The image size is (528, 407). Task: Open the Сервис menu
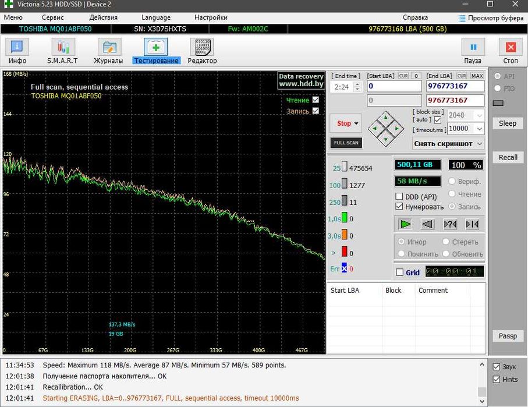[x=52, y=17]
